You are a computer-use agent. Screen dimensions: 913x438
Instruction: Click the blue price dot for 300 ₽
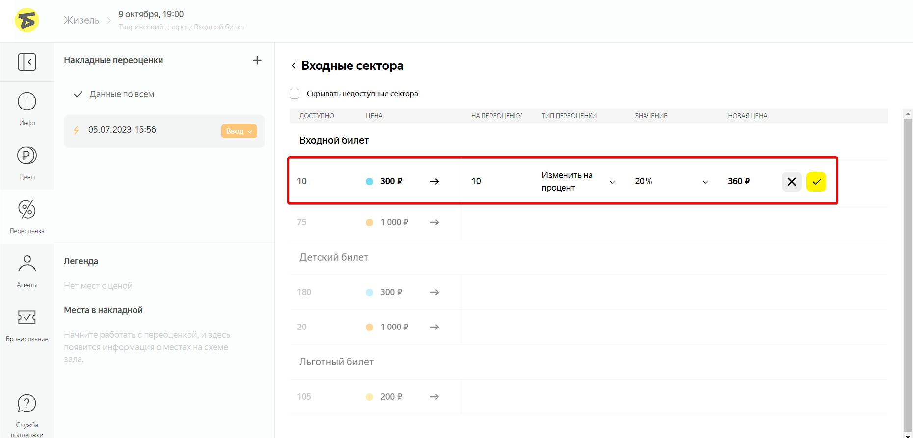click(x=369, y=182)
